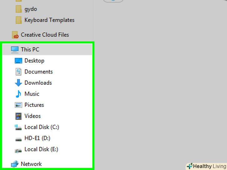Image resolution: width=227 pixels, height=170 pixels.
Task: Select the This PC text label
Action: pyautogui.click(x=30, y=50)
